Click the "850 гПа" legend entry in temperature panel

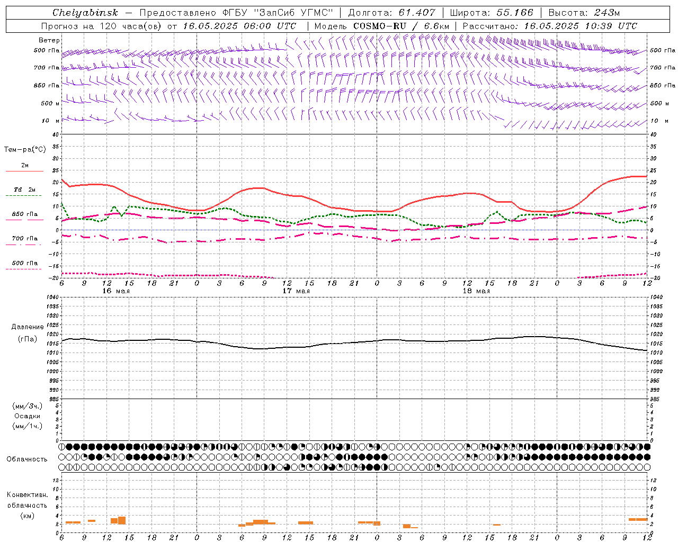pos(25,214)
